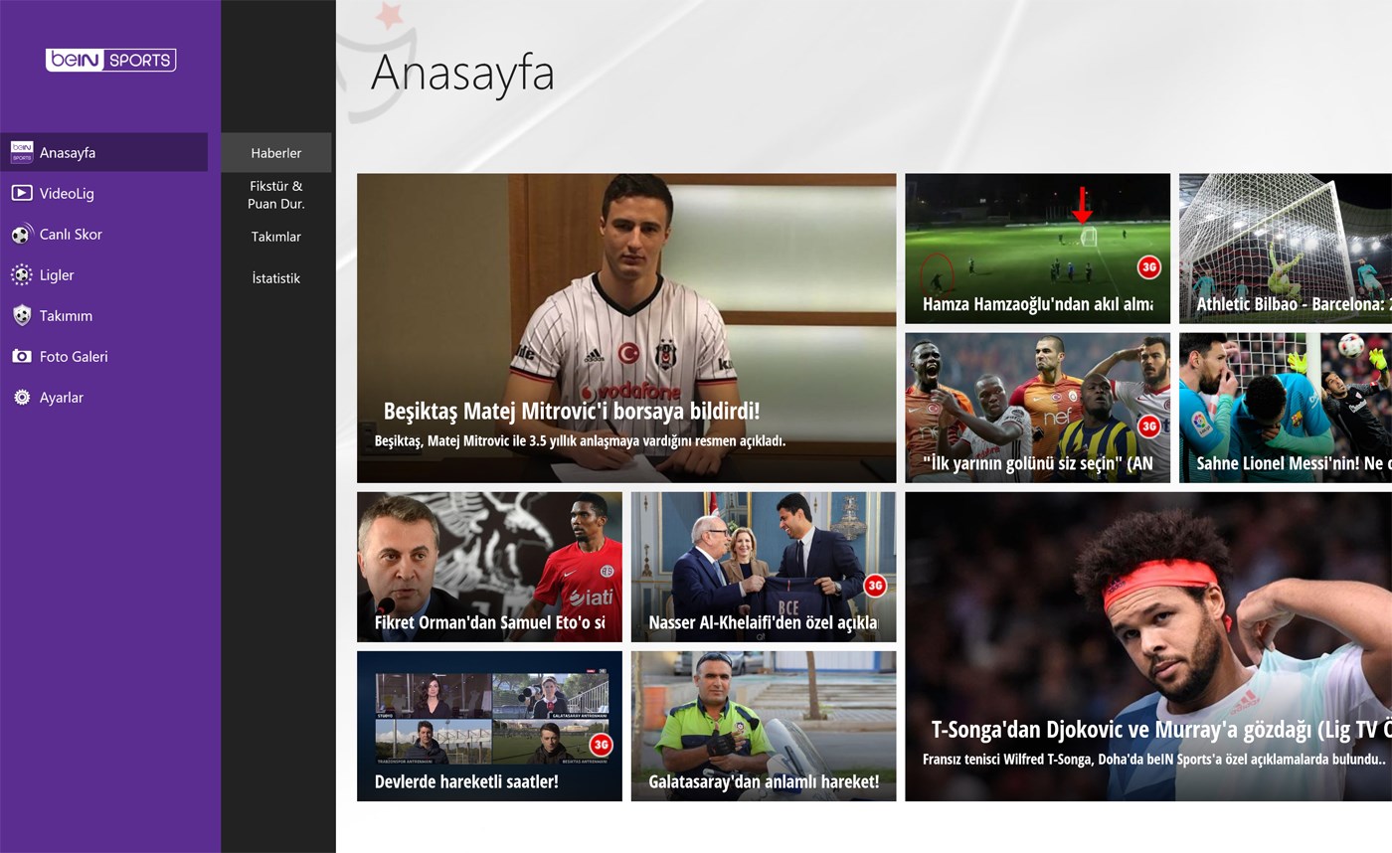Open Ayarlar settings
The height and width of the screenshot is (853, 1392).
104,398
